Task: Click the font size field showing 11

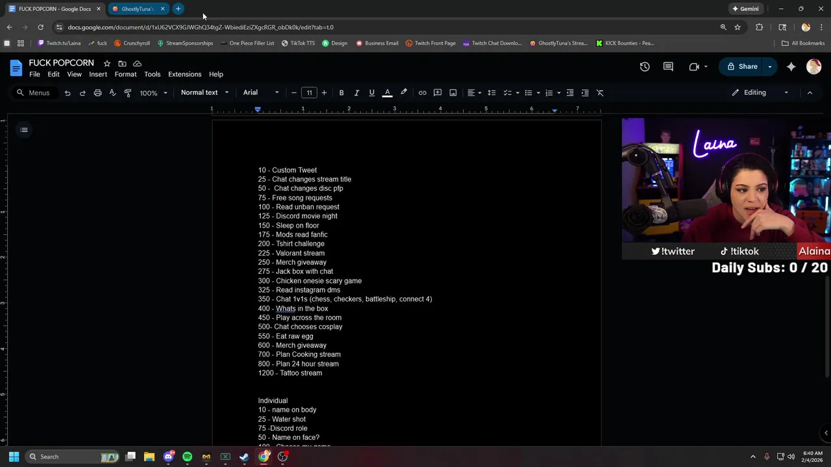Action: (x=309, y=93)
